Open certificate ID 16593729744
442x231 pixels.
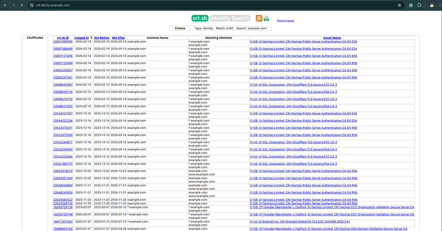(x=63, y=214)
